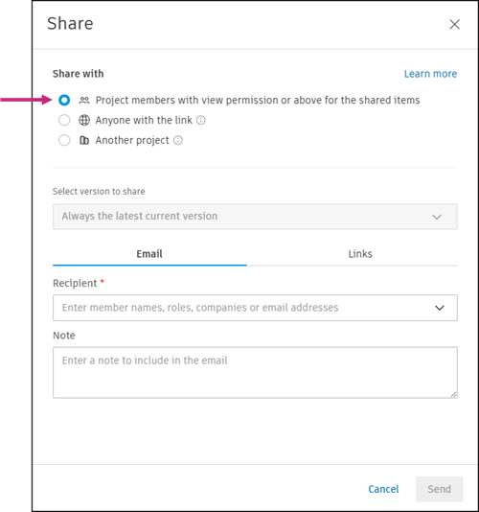Click the 'Recipient' field label
479x512 pixels.
(75, 283)
